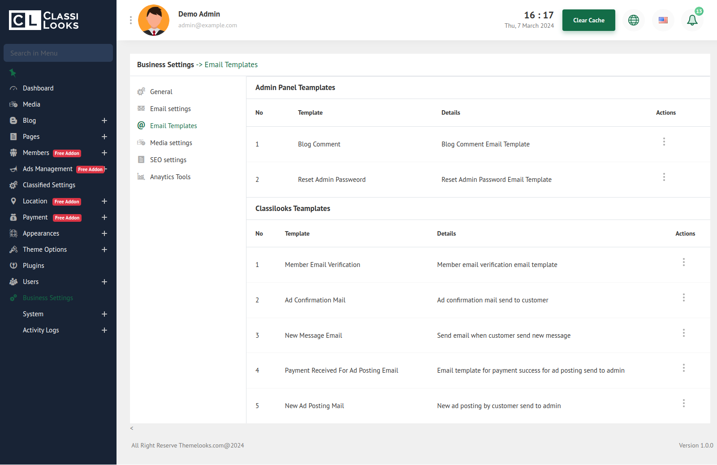Viewport: 717px width, 465px height.
Task: Expand the Appearances submenu
Action: tap(104, 233)
